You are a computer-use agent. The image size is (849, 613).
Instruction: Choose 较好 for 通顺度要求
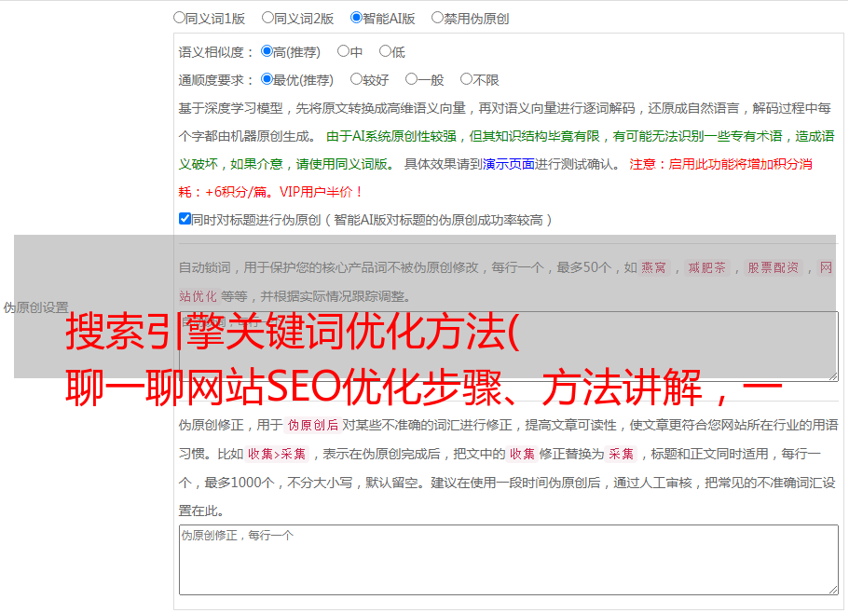pyautogui.click(x=357, y=79)
